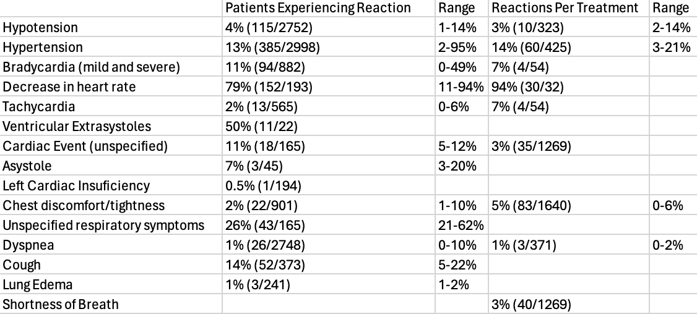Viewport: 697px width, 314px height.
Task: Click the 50% (11/22) cell
Action: click(261, 127)
